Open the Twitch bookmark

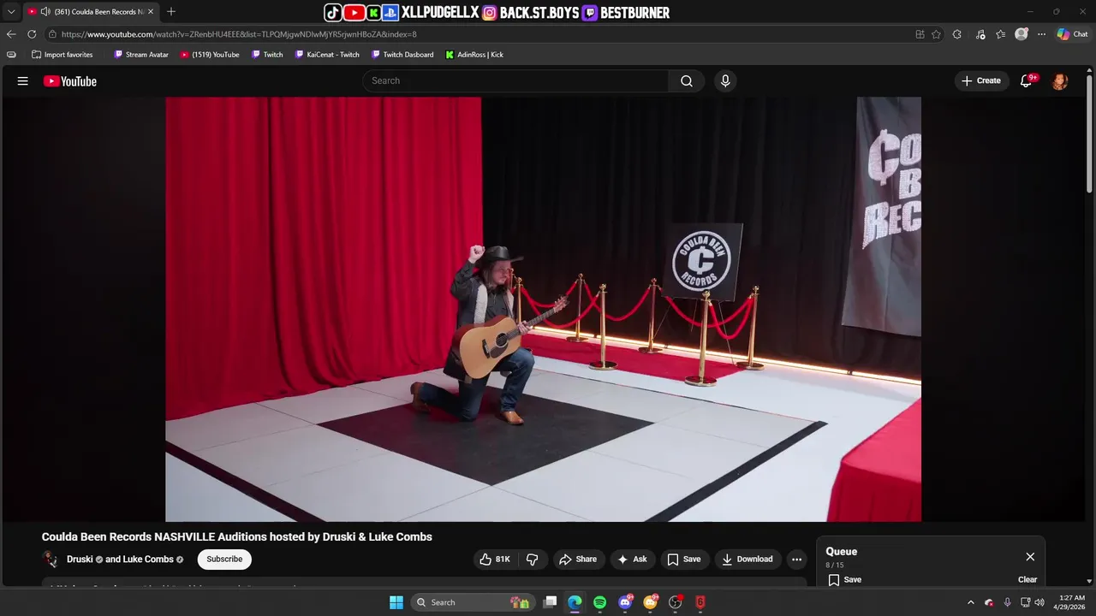tap(267, 55)
